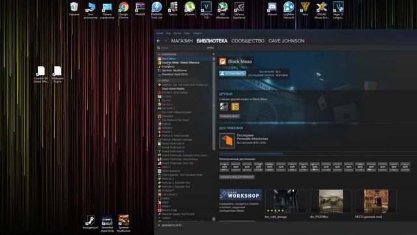The image size is (417, 235).
Task: Open the HECU gasmask mod thumbnail
Action: 376,201
